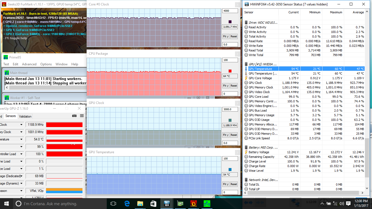Click the Cortana search box
The height and width of the screenshot is (209, 372).
pos(60,204)
